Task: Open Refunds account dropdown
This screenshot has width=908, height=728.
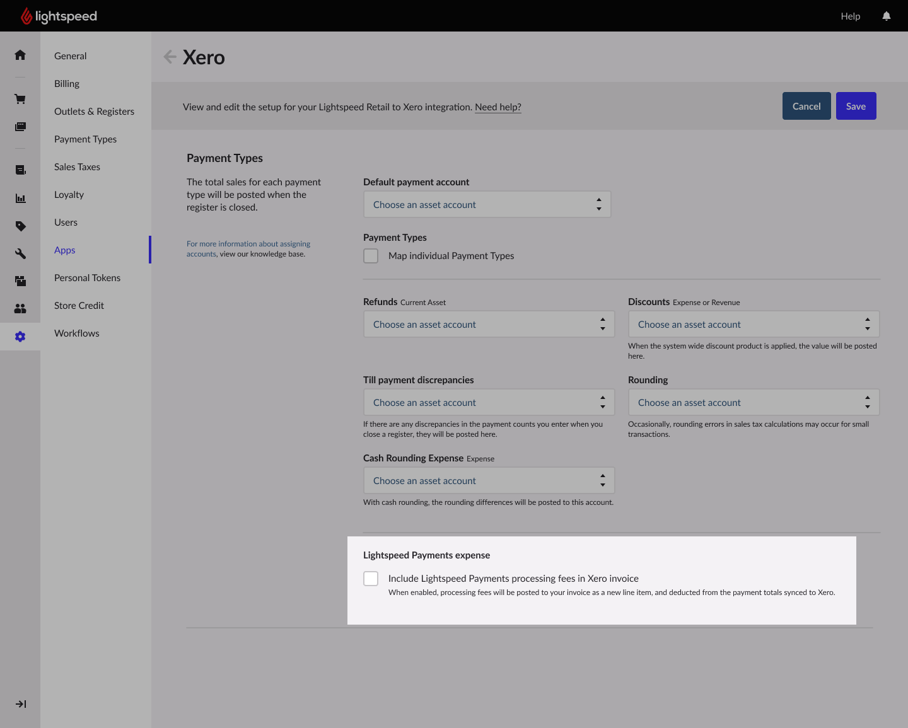Action: tap(489, 324)
